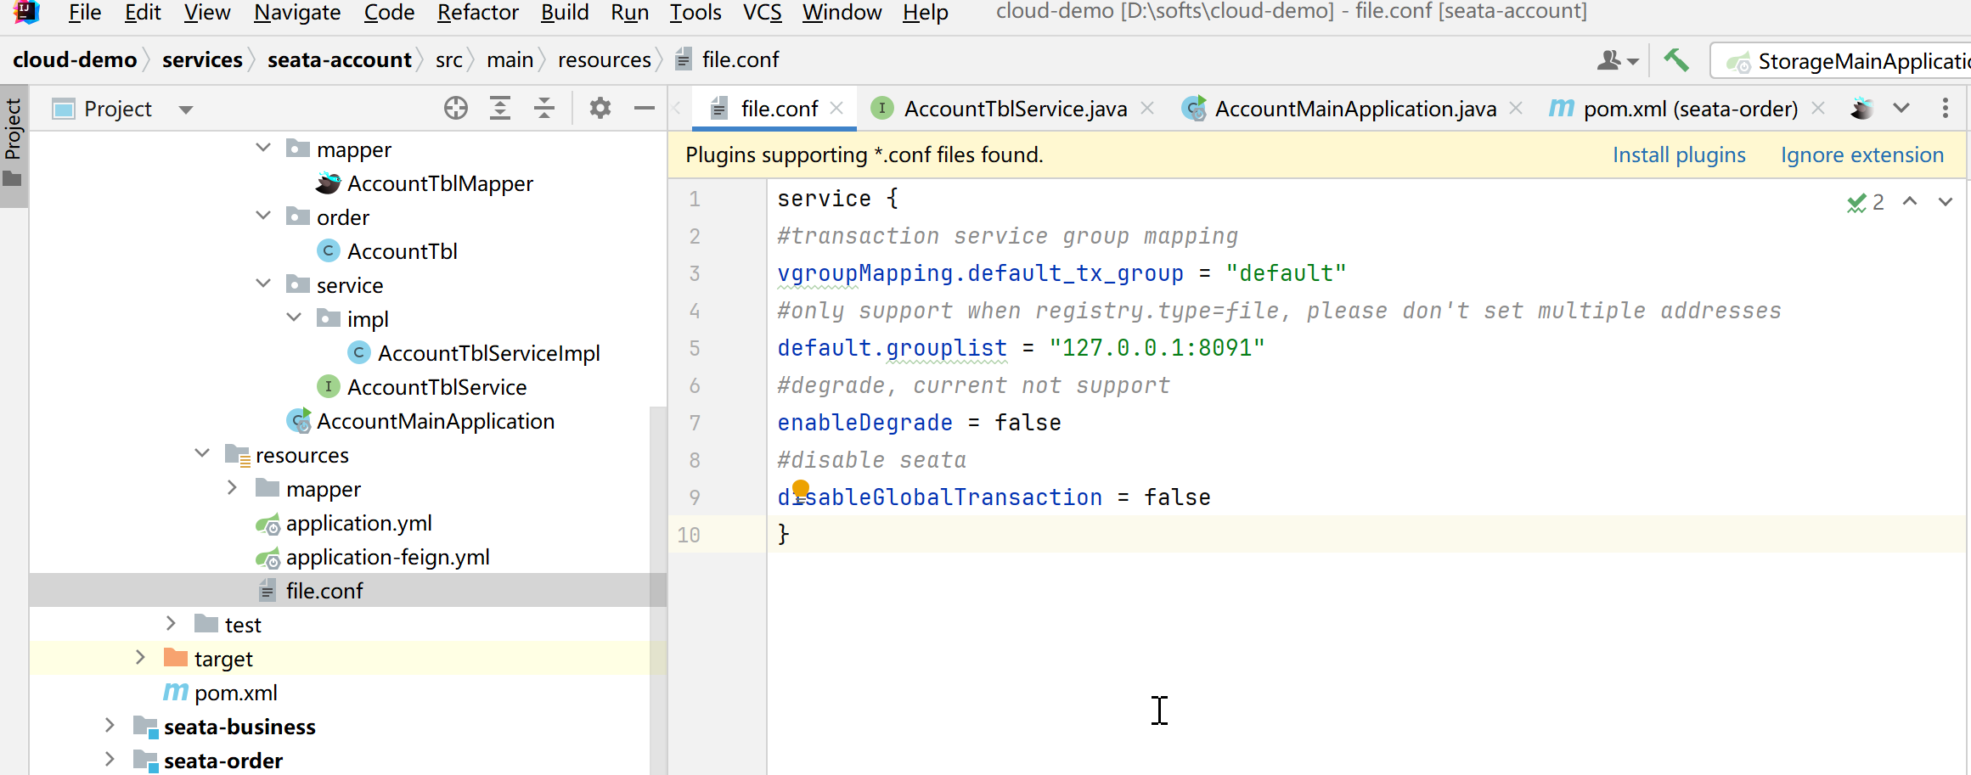Select application.yml in the project tree
This screenshot has height=775, width=1971.
[358, 524]
